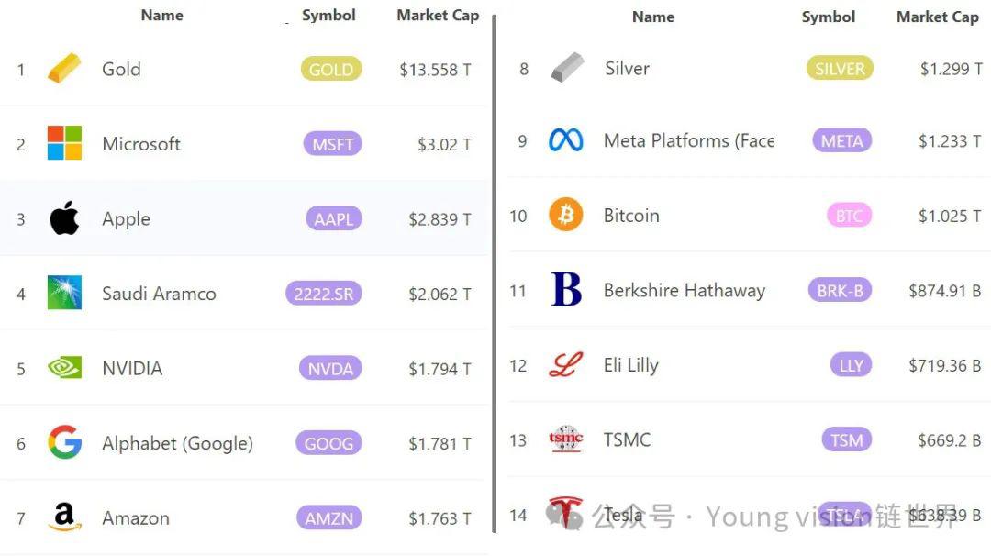This screenshot has height=556, width=991.
Task: Sort by right Symbol column header
Action: click(828, 17)
